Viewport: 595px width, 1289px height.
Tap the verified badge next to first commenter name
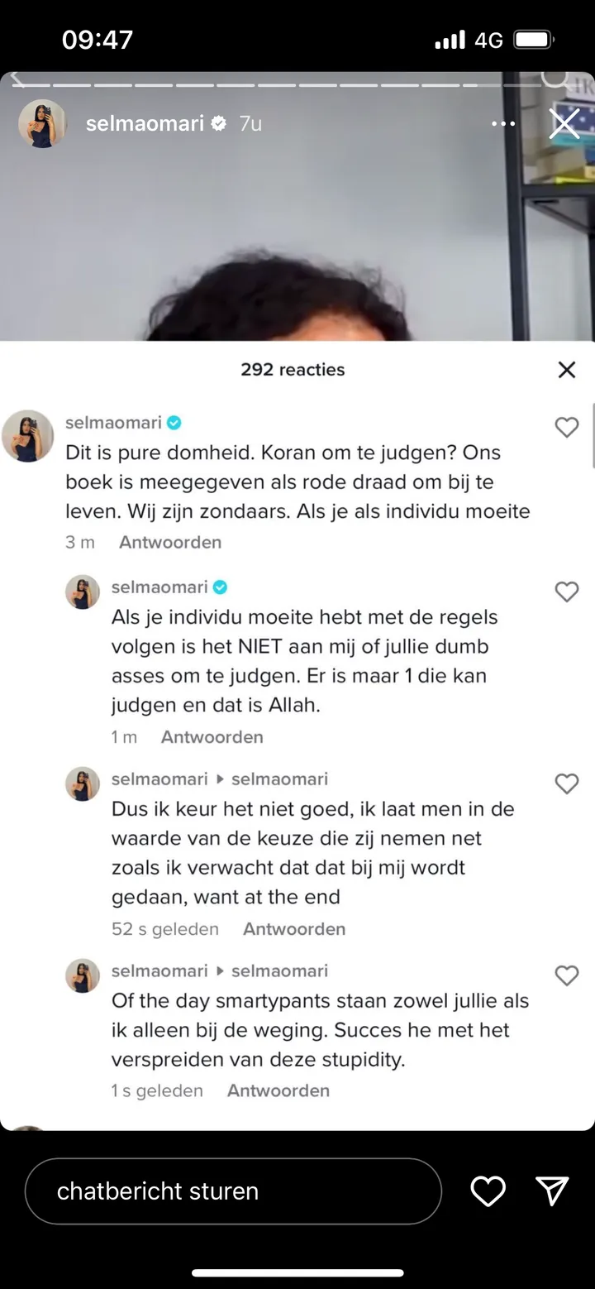pyautogui.click(x=174, y=423)
